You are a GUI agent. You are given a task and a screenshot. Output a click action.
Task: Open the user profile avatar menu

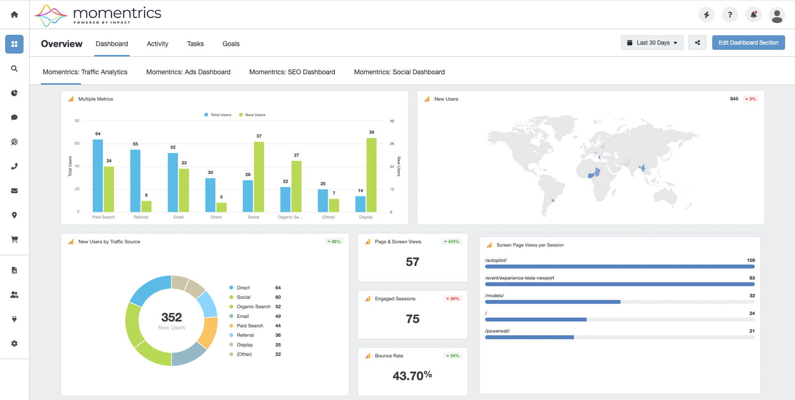(x=777, y=15)
